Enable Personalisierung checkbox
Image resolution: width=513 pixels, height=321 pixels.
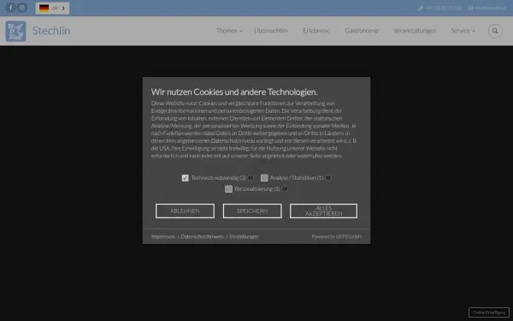228,189
